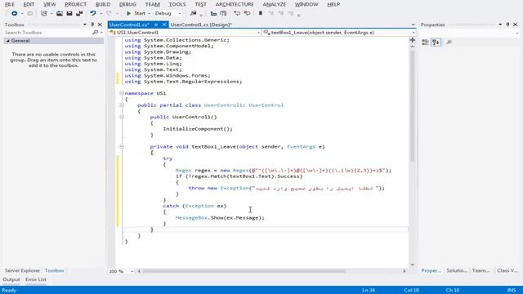Click the Redo toolbar icon
Screen dimensions: 523x294
pos(109,13)
